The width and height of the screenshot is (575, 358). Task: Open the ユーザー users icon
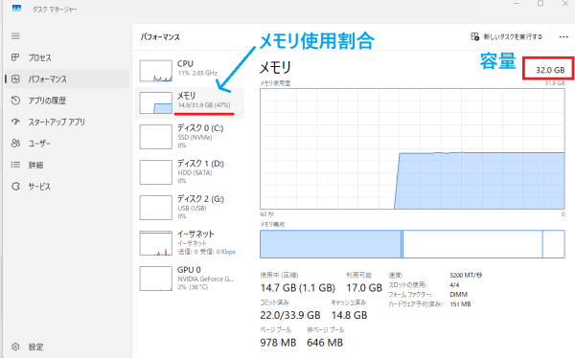tap(15, 144)
